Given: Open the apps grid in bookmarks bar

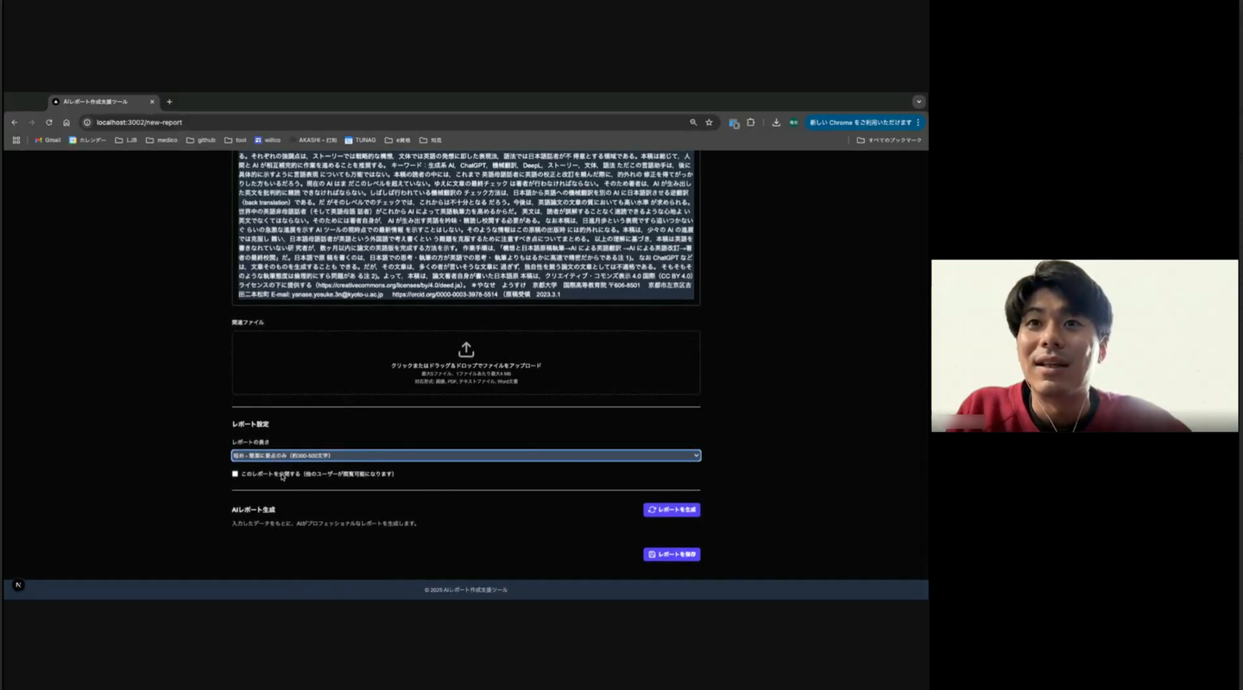Looking at the screenshot, I should (x=16, y=140).
